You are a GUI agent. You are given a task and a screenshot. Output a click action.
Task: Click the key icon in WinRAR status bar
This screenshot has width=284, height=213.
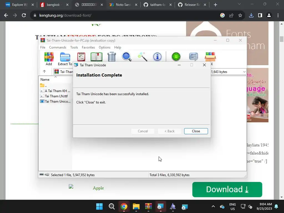pos(47,175)
